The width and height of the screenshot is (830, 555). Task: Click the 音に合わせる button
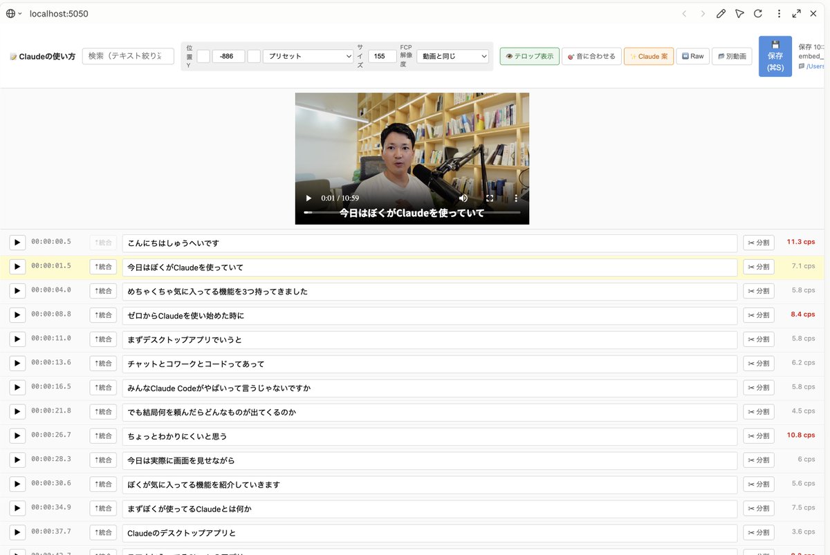(x=591, y=57)
